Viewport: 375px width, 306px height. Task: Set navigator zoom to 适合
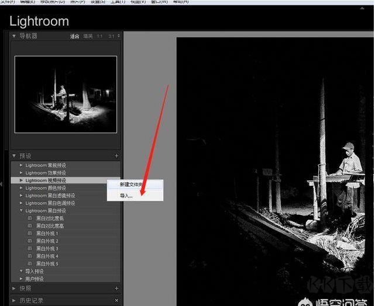pos(74,36)
